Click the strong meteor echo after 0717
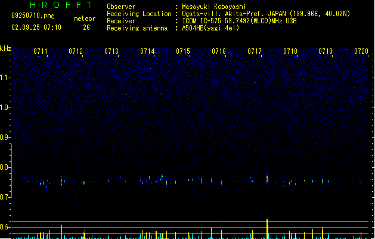 click(267, 179)
